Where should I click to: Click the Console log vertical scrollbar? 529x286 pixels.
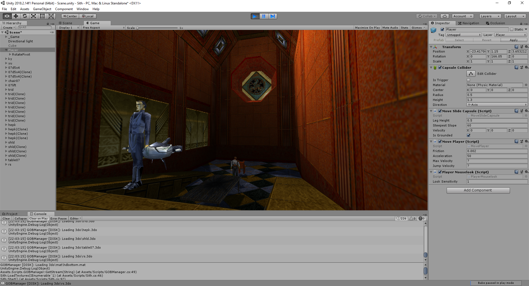click(425, 241)
